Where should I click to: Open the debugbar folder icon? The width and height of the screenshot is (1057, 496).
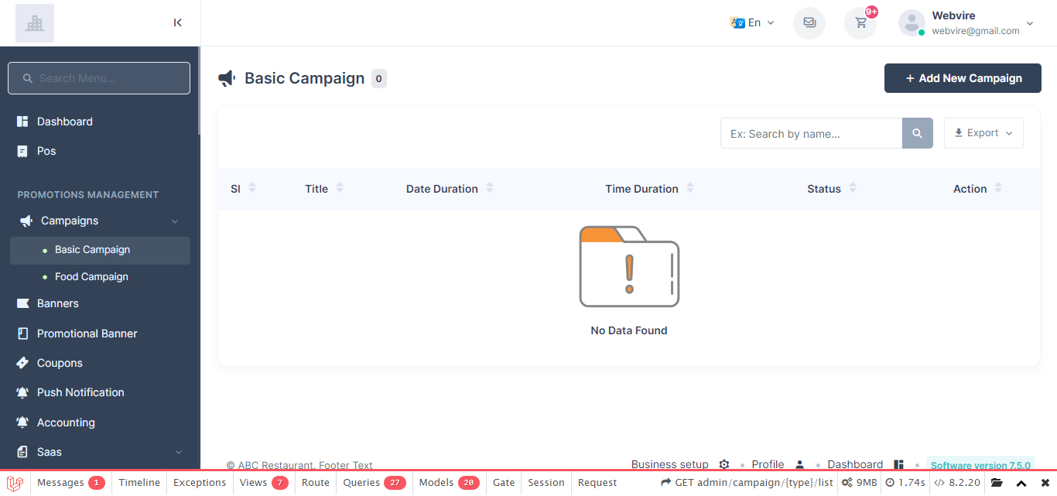click(x=997, y=483)
